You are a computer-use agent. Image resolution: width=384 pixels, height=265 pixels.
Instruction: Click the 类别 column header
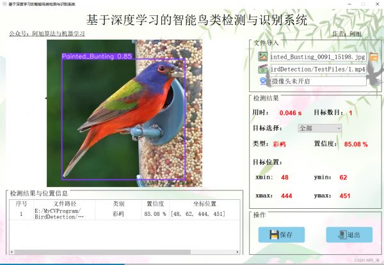coord(118,204)
